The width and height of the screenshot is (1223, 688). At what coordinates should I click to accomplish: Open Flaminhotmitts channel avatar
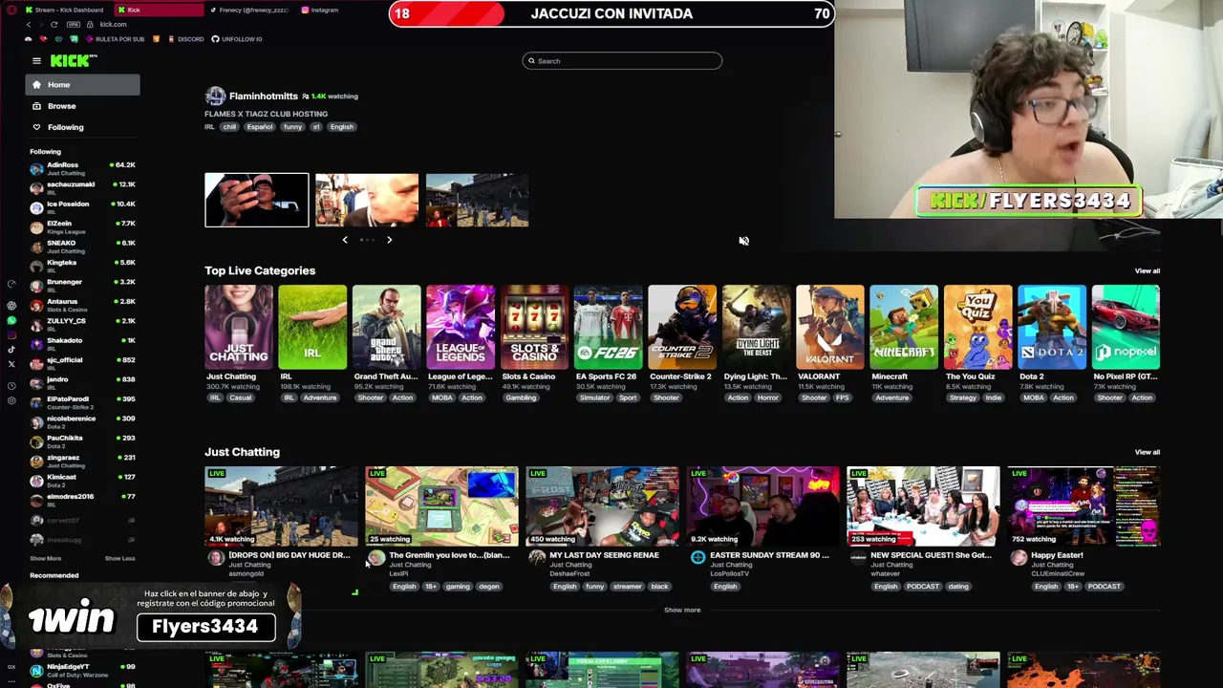(215, 97)
